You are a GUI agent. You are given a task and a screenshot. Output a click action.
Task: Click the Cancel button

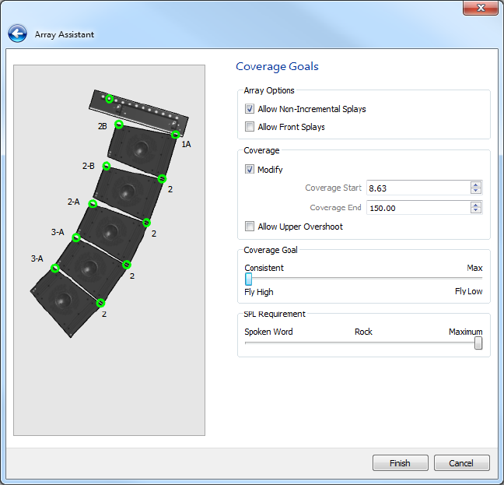461,463
